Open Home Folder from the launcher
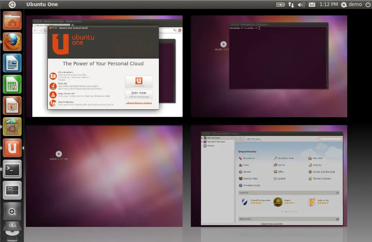 point(12,20)
